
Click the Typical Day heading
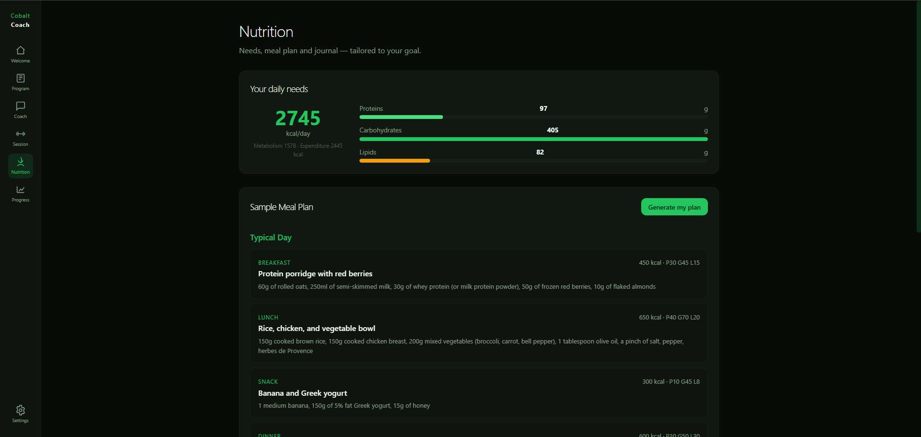click(x=271, y=237)
